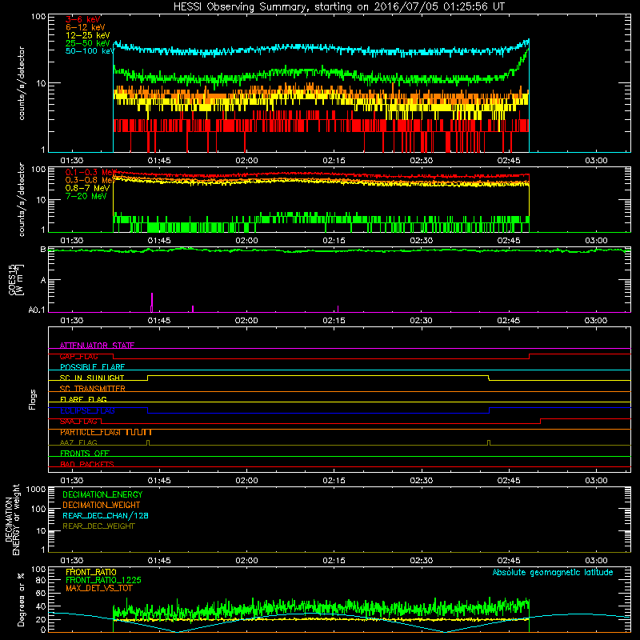Select the 50-100 keV legend label
640x640 pixels.
click(90, 51)
